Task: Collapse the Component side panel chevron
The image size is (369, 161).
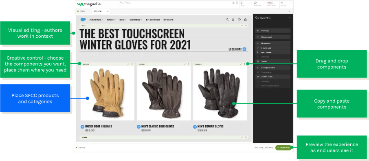Action: (290, 18)
